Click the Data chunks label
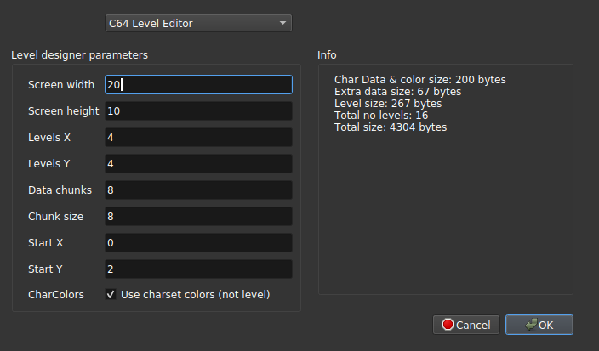The height and width of the screenshot is (351, 599). pyautogui.click(x=60, y=190)
